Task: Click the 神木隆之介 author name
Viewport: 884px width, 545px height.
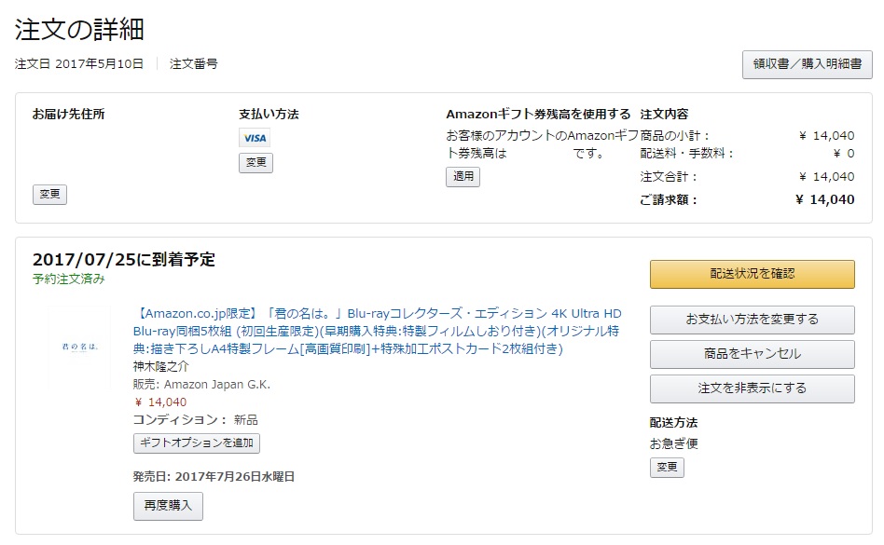Action: [x=161, y=366]
